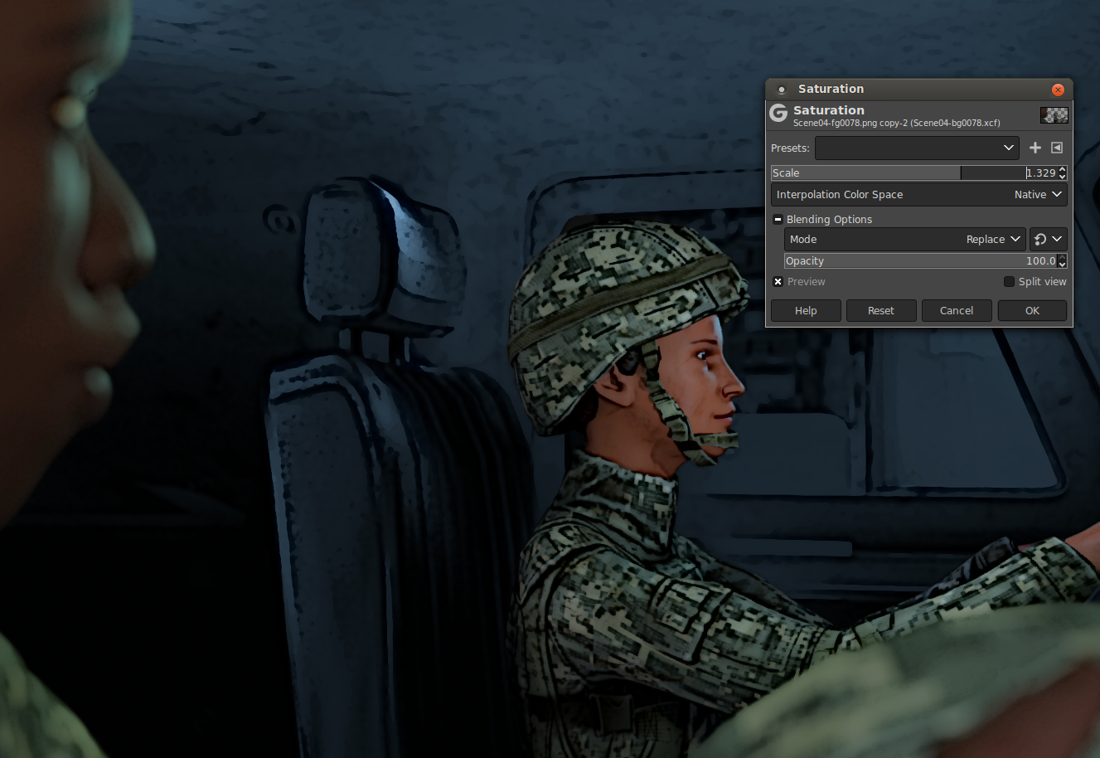Save current settings as preset with plus icon
The height and width of the screenshot is (758, 1100).
[x=1035, y=148]
